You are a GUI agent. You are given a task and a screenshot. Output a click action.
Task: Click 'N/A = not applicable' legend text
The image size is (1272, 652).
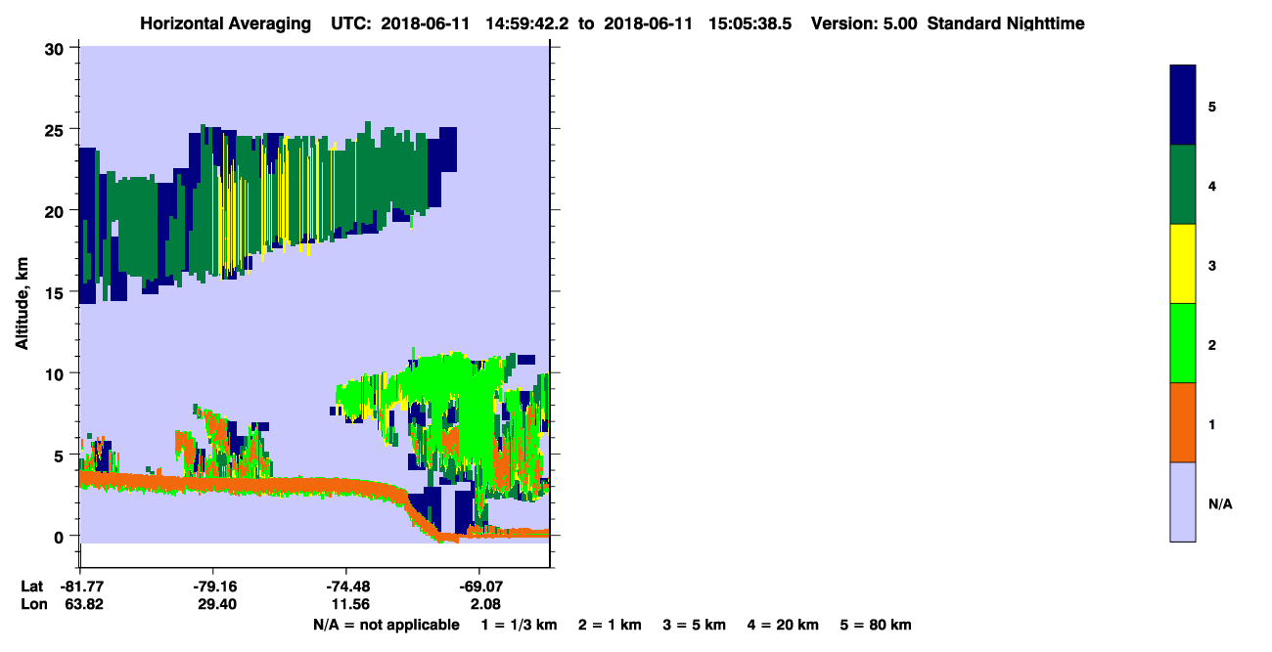click(386, 625)
